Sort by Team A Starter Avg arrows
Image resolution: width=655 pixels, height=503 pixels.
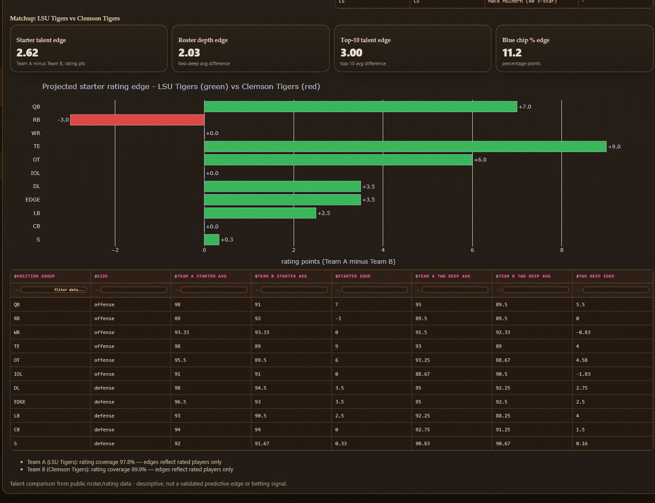pyautogui.click(x=176, y=276)
